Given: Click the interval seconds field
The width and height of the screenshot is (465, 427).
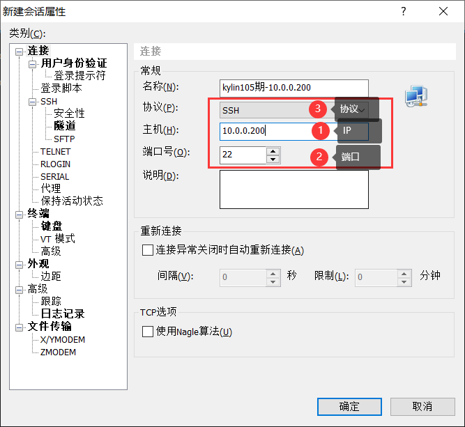Looking at the screenshot, I should click(243, 278).
